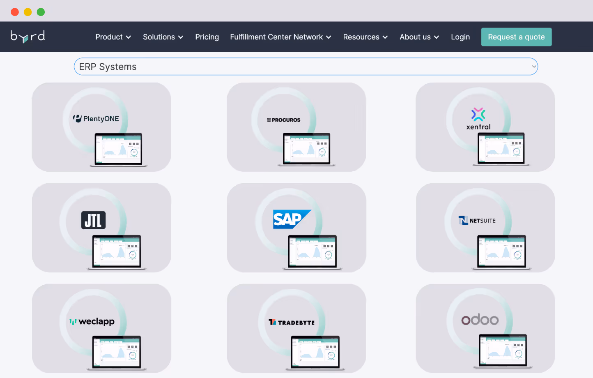Select the NetSuite ERP logo
The height and width of the screenshot is (378, 593).
click(477, 220)
